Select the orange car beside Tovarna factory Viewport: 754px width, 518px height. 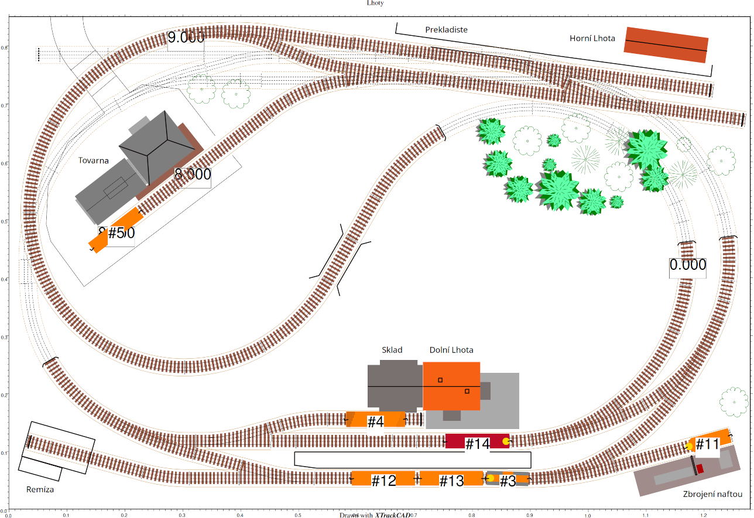pos(116,230)
